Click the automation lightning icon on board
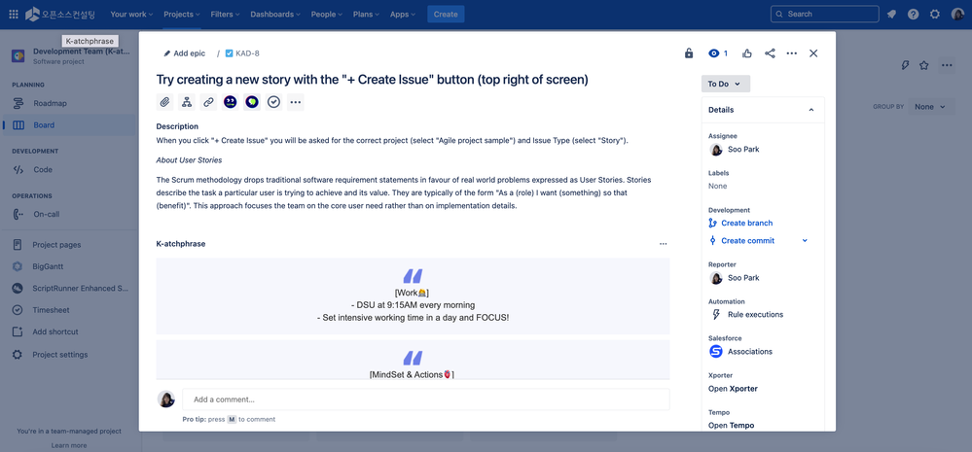 905,65
